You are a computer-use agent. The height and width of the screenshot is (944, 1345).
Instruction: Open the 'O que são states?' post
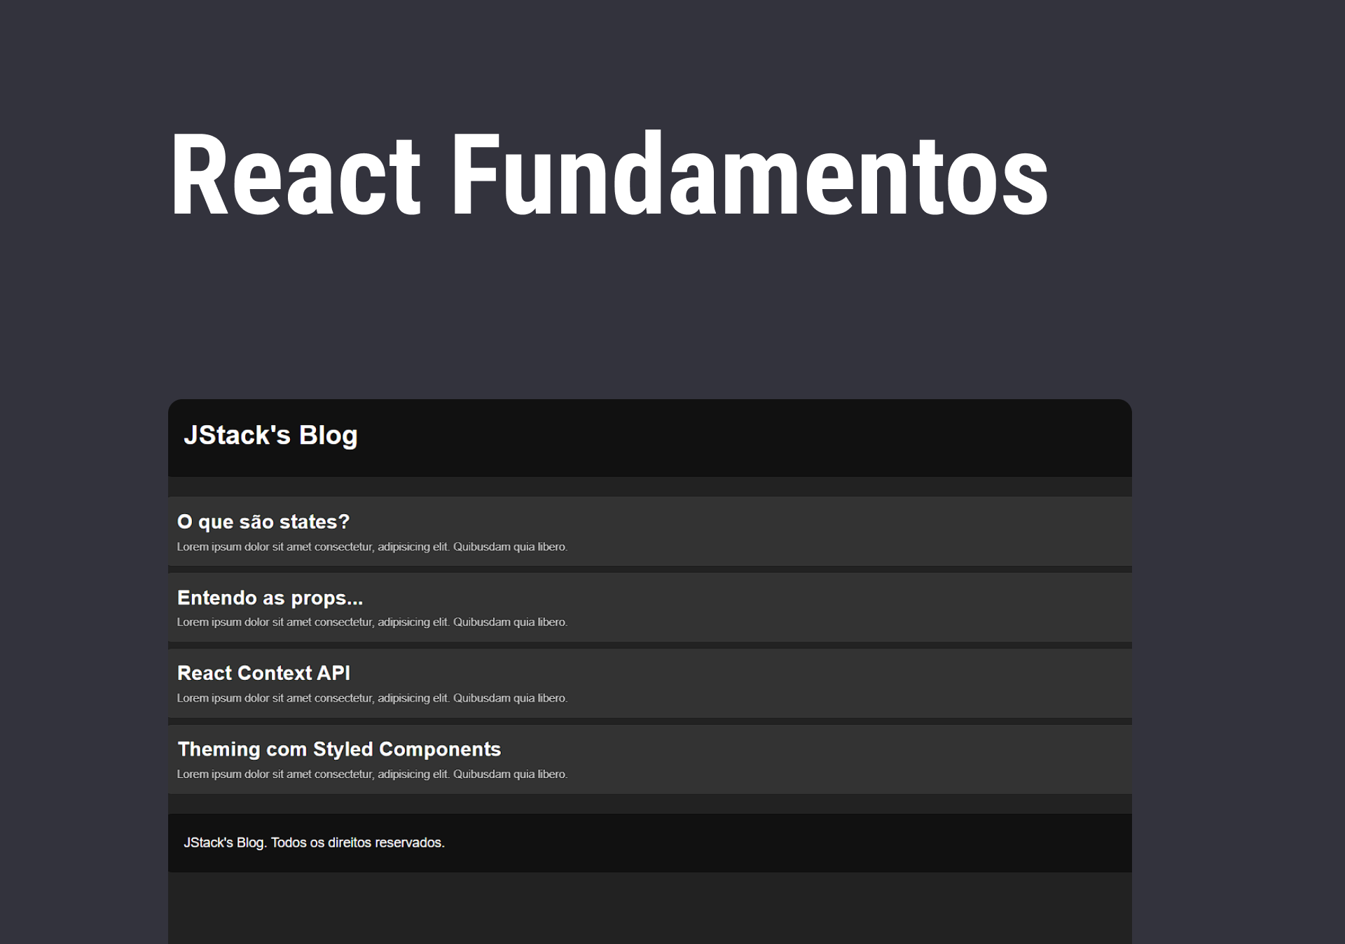pos(263,522)
